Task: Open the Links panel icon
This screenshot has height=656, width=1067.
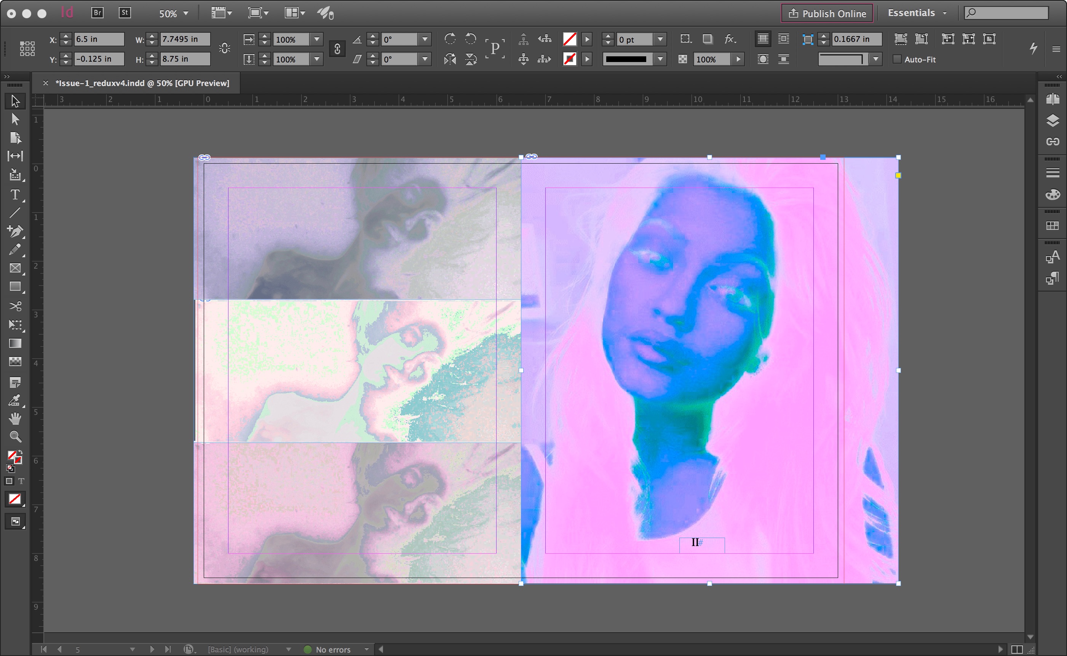Action: [1052, 142]
